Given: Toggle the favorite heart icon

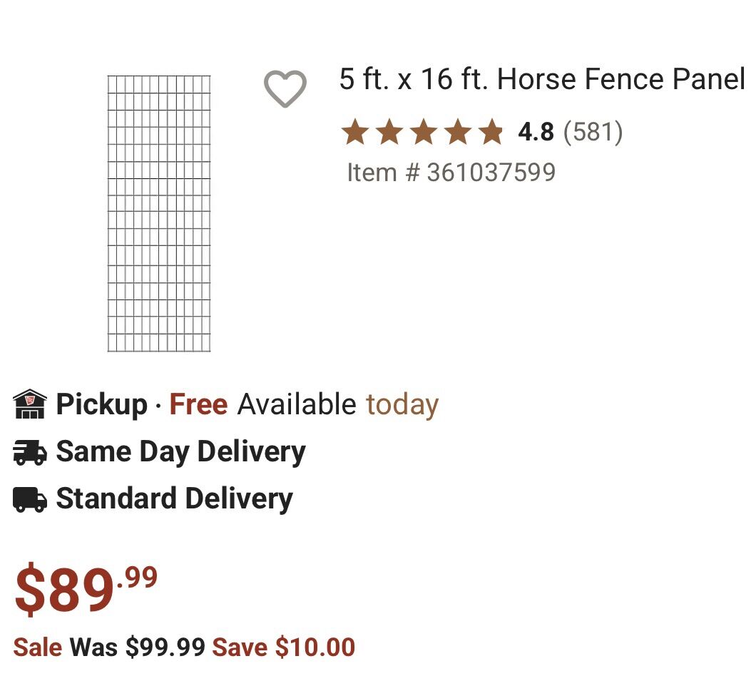Looking at the screenshot, I should point(285,90).
